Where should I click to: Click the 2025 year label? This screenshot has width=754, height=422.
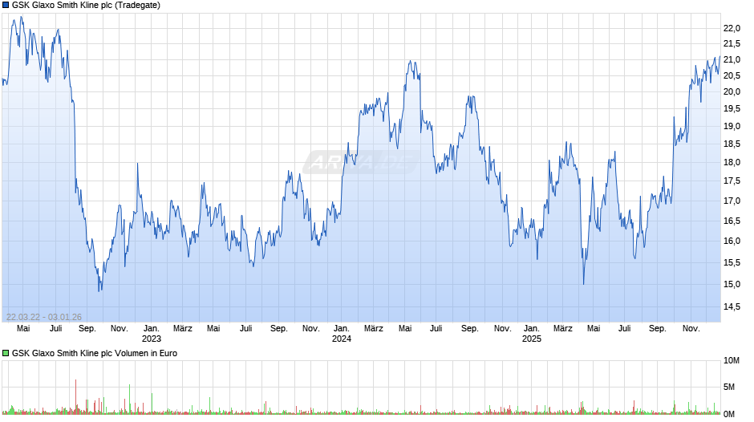[531, 339]
